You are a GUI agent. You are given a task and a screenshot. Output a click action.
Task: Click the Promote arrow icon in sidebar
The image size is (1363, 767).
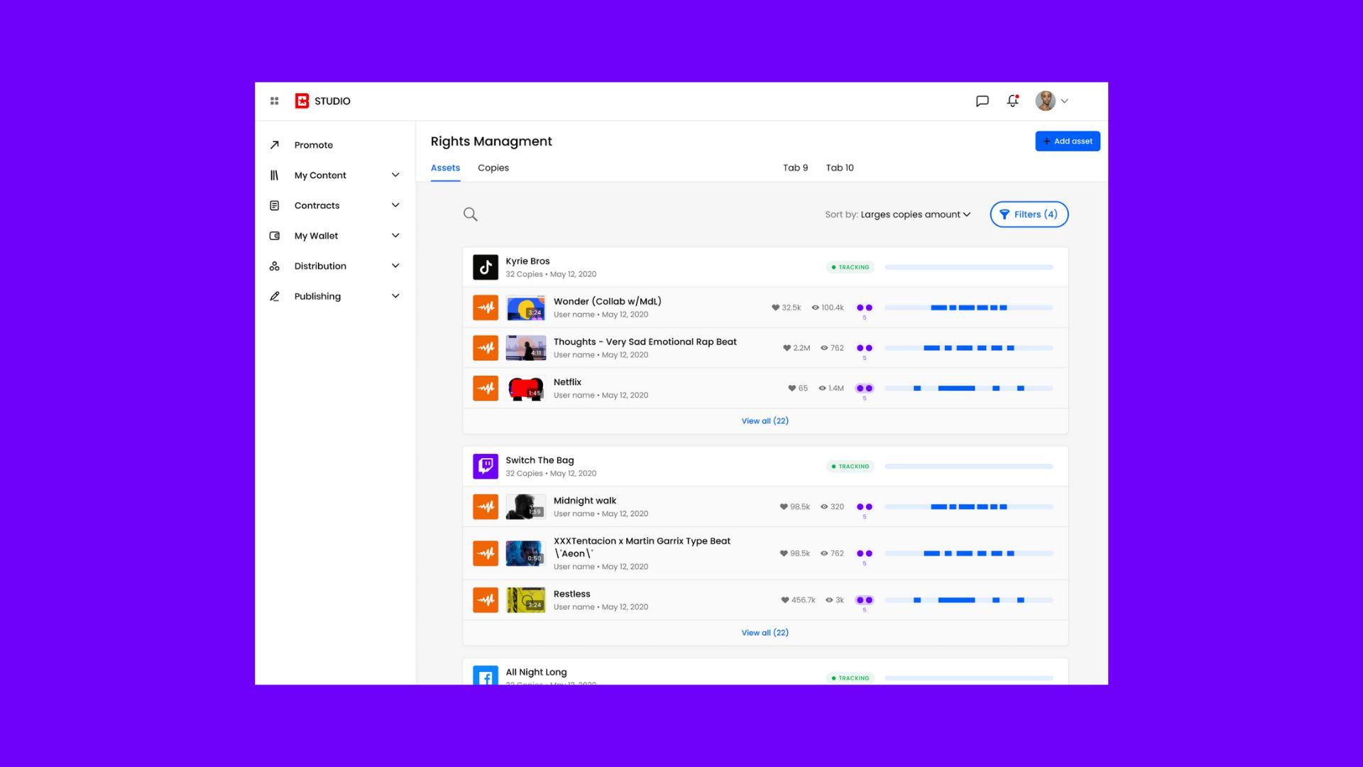click(x=275, y=145)
